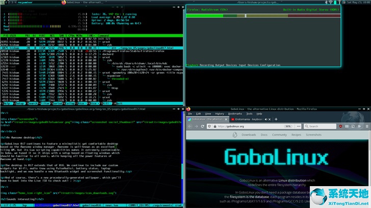Viewport: 371px width, 208px height.
Task: Open Firefox Edit menu
Action: (199, 114)
